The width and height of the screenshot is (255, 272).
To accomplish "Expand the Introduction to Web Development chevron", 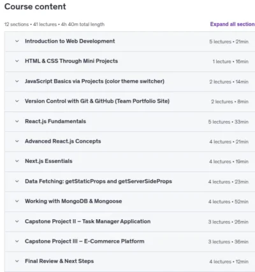I will pos(17,41).
